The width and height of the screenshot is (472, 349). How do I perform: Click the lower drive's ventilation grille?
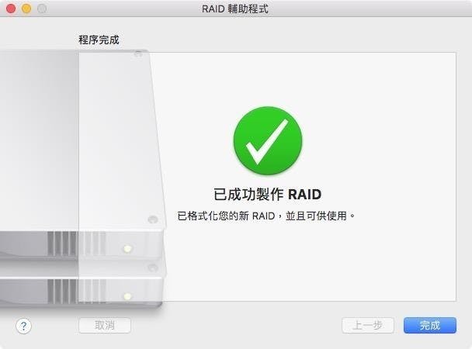click(x=76, y=291)
